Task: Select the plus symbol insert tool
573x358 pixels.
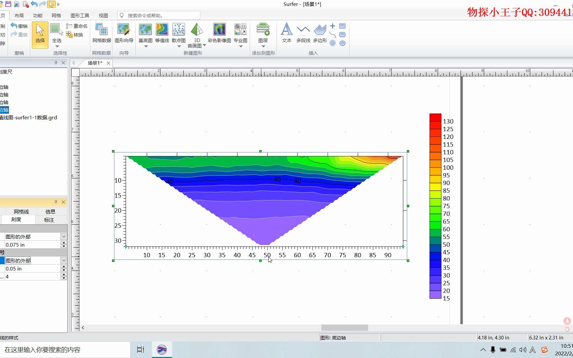Action: pos(333,26)
